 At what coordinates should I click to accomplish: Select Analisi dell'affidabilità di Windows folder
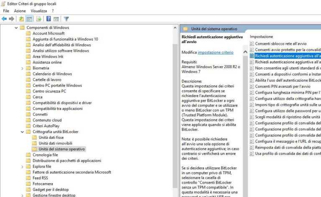pos(61,45)
